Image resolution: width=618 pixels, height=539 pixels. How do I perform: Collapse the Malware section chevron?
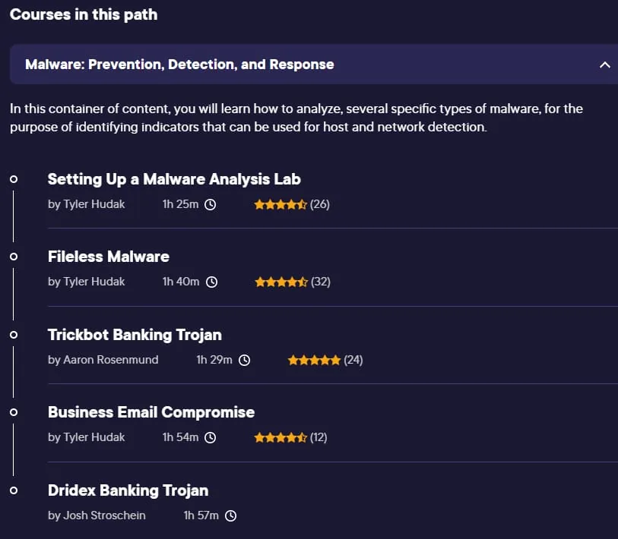604,65
